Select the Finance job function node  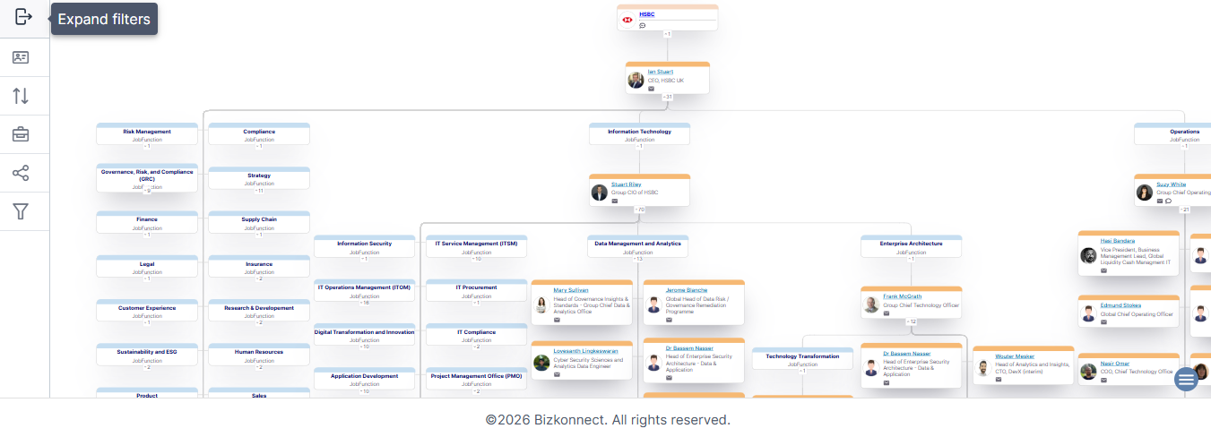pyautogui.click(x=147, y=222)
